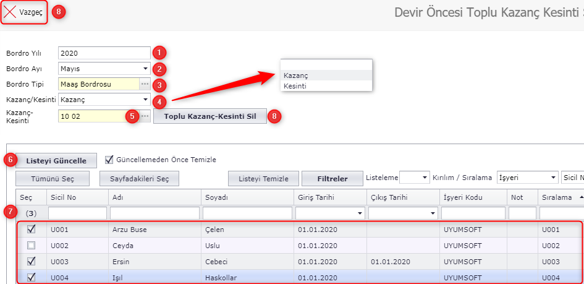Open the Filtreler button
This screenshot has height=284, width=584.
[332, 179]
